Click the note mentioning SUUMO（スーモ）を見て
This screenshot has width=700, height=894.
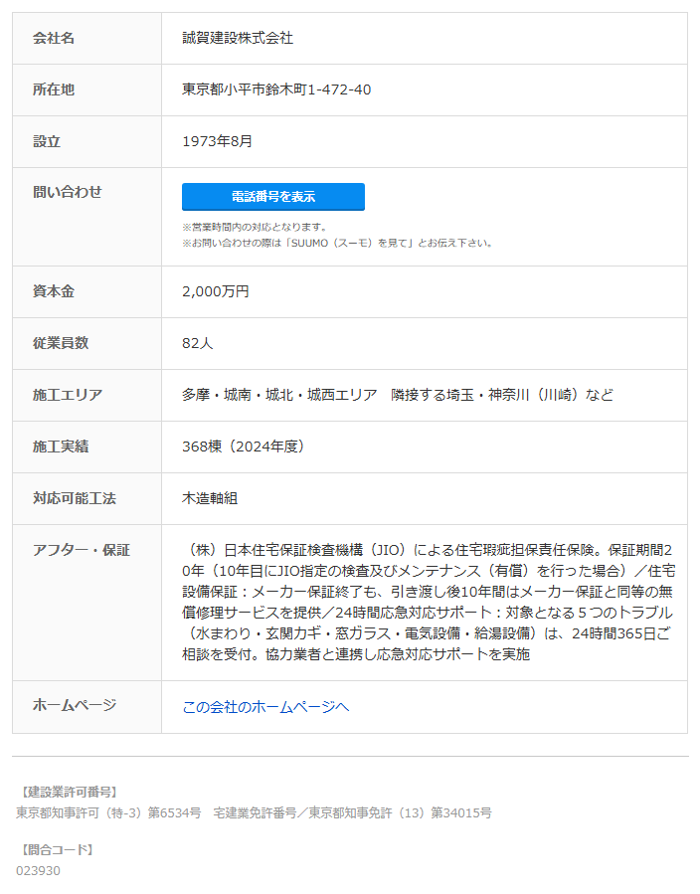click(337, 243)
